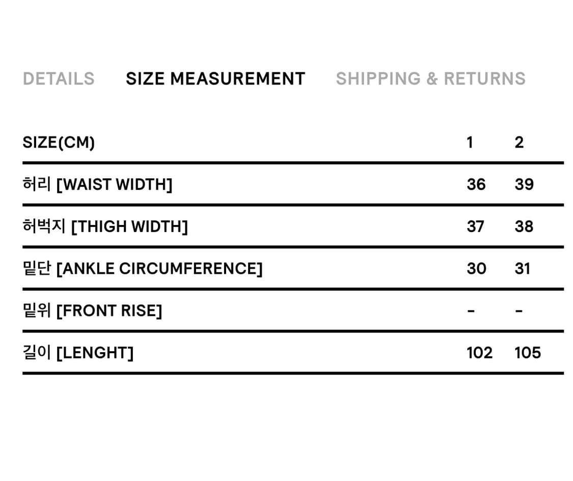
Task: Select thigh width value 37
Action: [x=475, y=227]
